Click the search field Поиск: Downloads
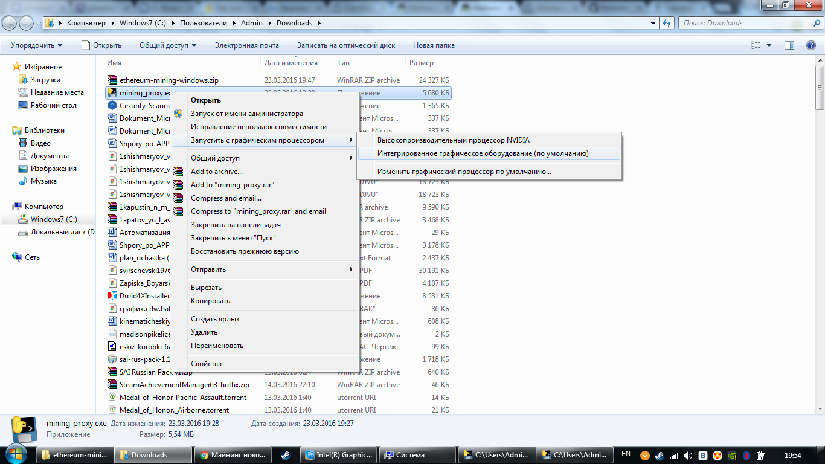This screenshot has height=464, width=825. click(x=743, y=23)
